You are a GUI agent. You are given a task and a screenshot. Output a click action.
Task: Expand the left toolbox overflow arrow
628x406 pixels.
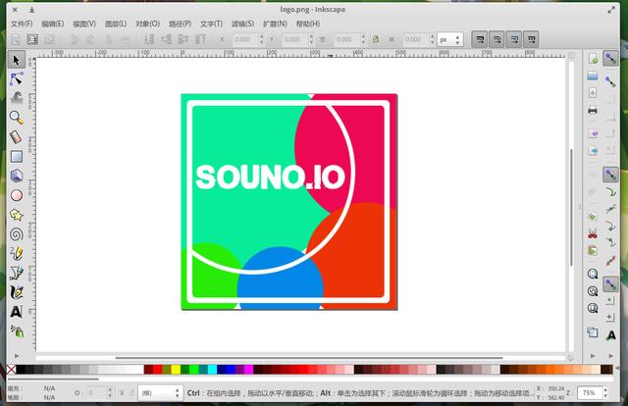[17, 356]
